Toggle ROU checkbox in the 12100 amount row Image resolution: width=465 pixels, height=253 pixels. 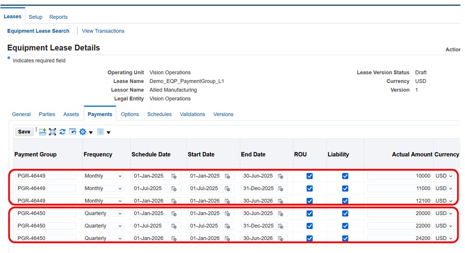(310, 201)
